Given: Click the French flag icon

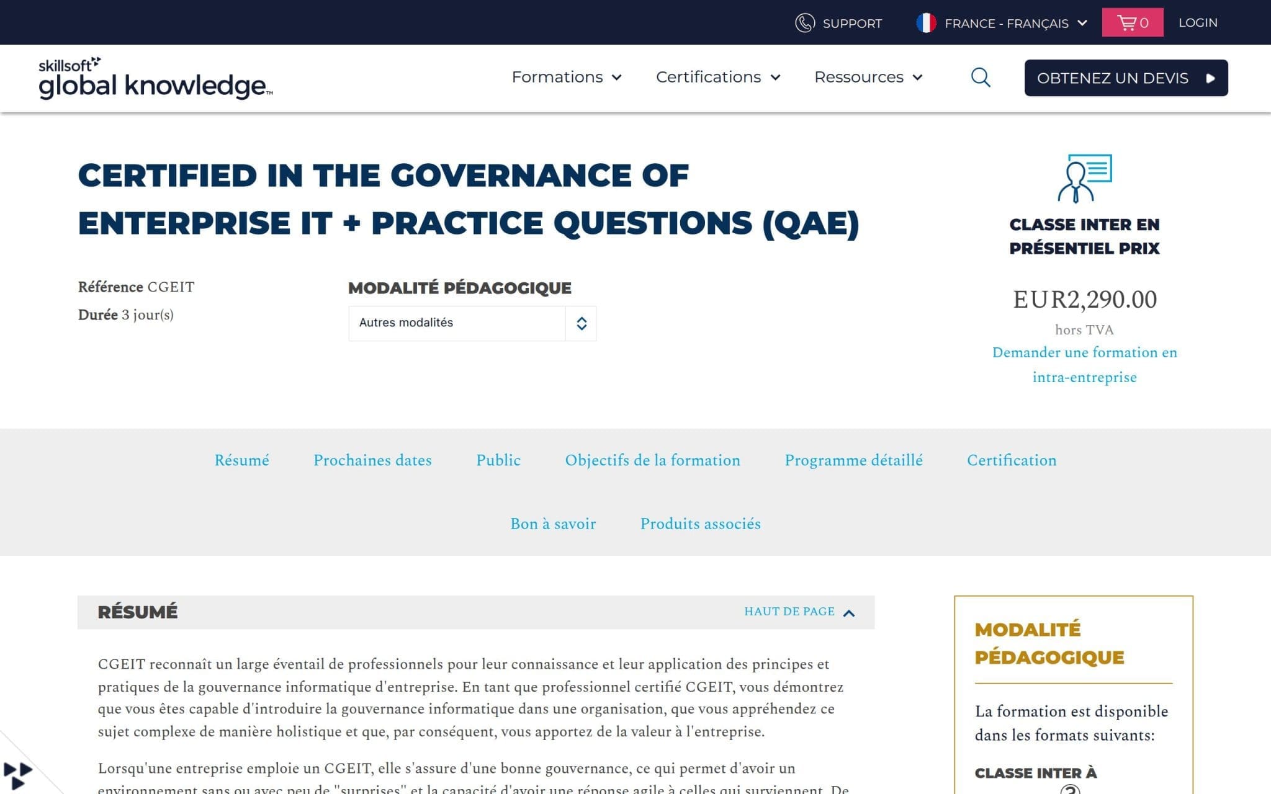Looking at the screenshot, I should coord(926,23).
